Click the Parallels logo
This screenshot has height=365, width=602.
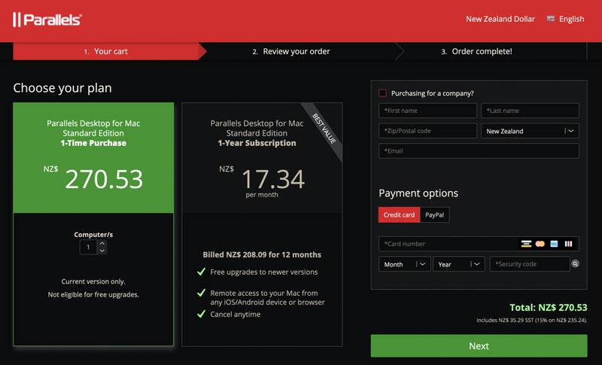click(x=47, y=20)
